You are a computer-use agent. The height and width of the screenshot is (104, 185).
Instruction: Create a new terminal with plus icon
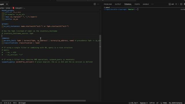(176, 4)
